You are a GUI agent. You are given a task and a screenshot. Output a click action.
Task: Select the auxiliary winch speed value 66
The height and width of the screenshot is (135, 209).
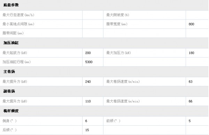[191, 101]
